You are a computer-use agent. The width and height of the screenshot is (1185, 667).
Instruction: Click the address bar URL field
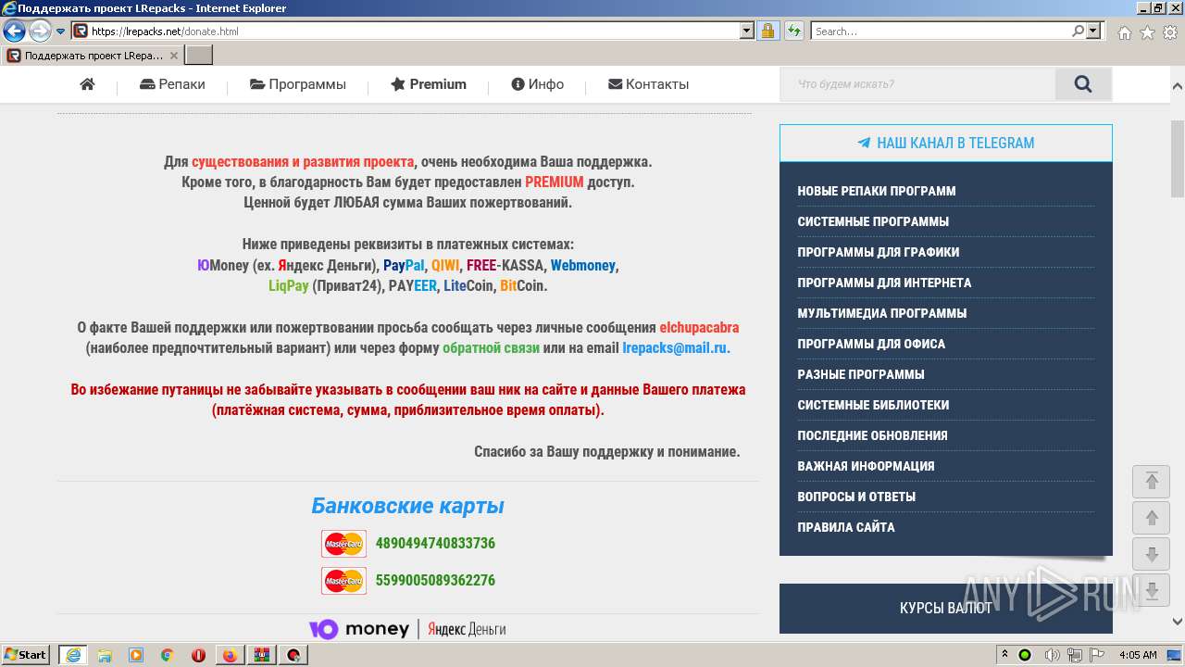[x=414, y=31]
